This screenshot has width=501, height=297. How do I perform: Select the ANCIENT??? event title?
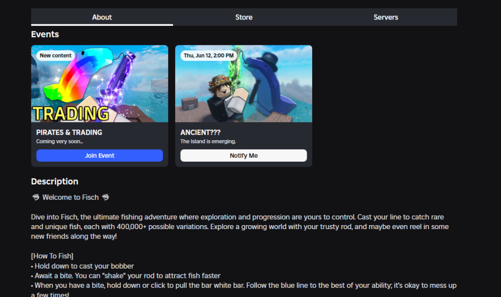click(200, 132)
